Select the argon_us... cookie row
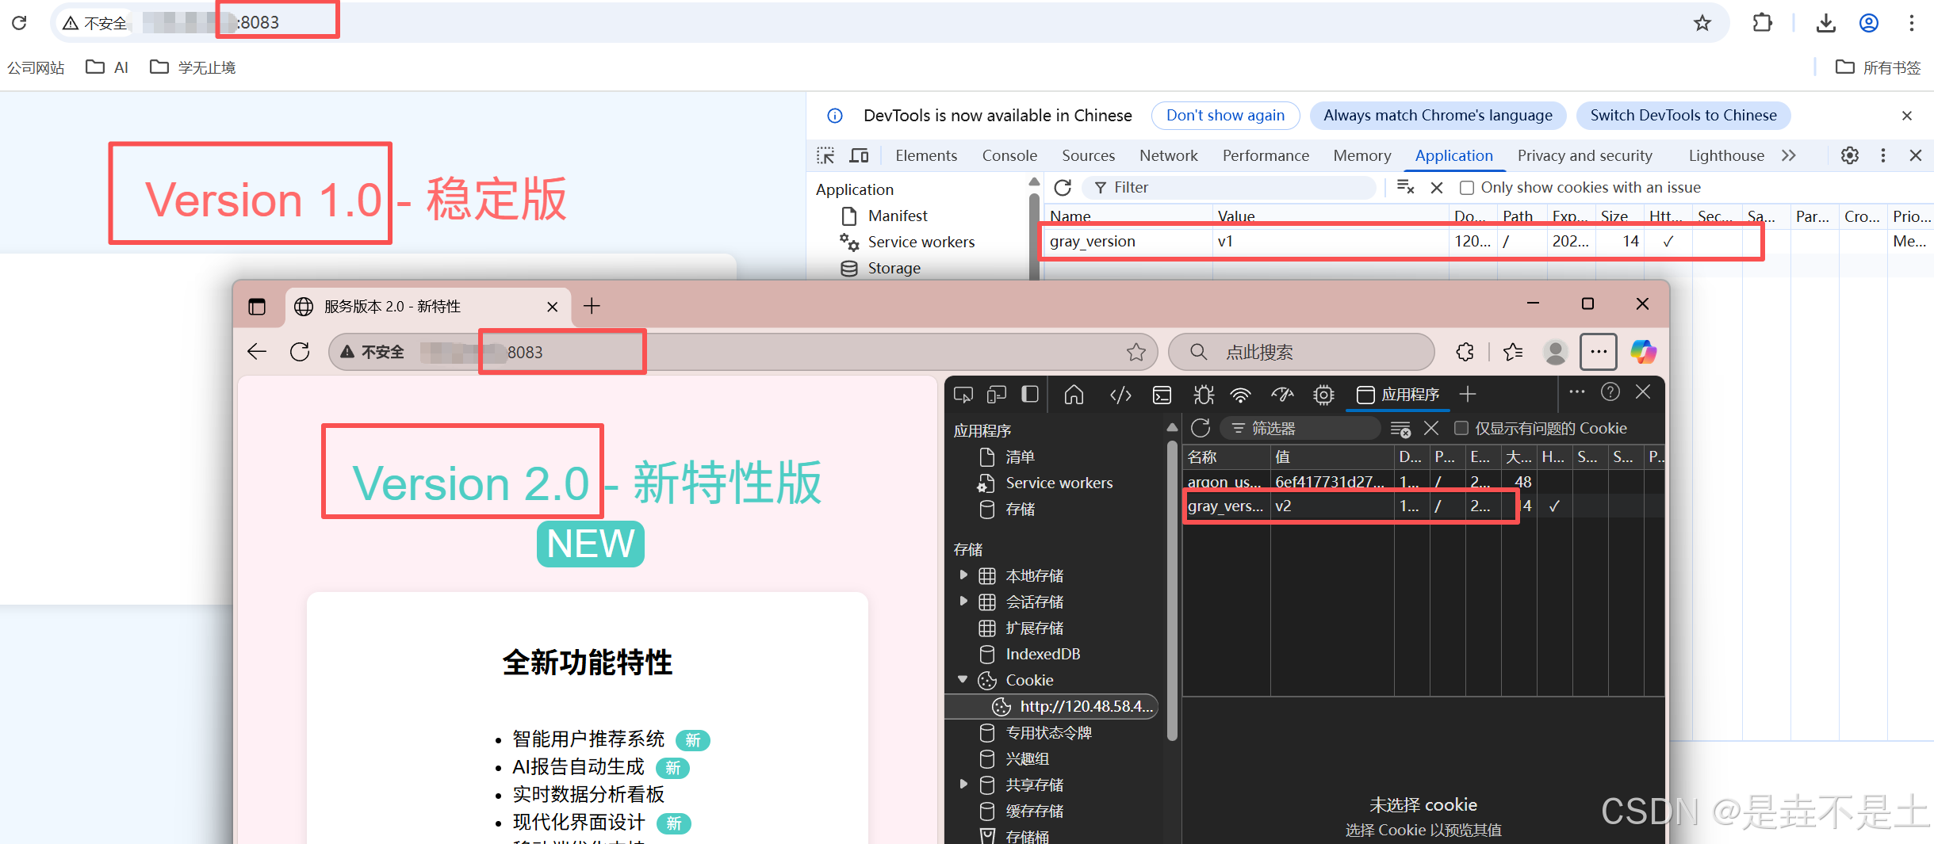The width and height of the screenshot is (1934, 844). 1423,482
